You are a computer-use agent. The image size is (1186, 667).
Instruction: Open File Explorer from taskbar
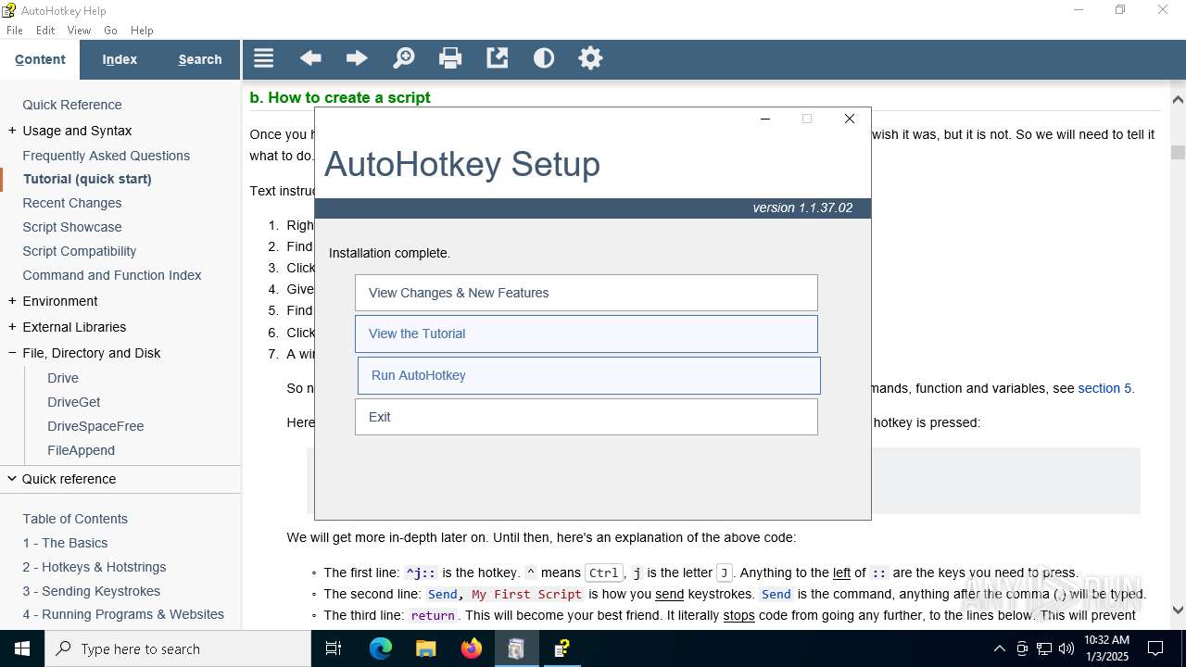tap(425, 648)
